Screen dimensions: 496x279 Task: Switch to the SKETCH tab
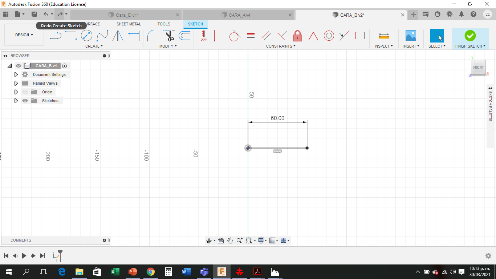click(195, 24)
